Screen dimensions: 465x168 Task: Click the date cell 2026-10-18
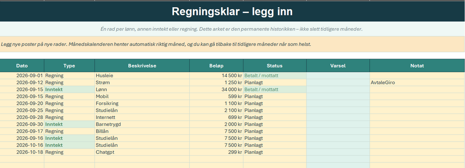22,152
